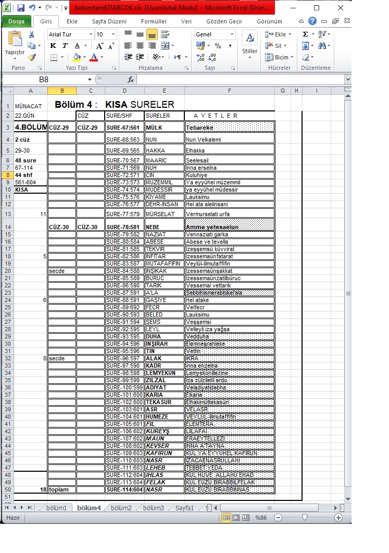Switch to the bölüm2 sheet tab
This screenshot has width=389, height=553.
pos(121,508)
